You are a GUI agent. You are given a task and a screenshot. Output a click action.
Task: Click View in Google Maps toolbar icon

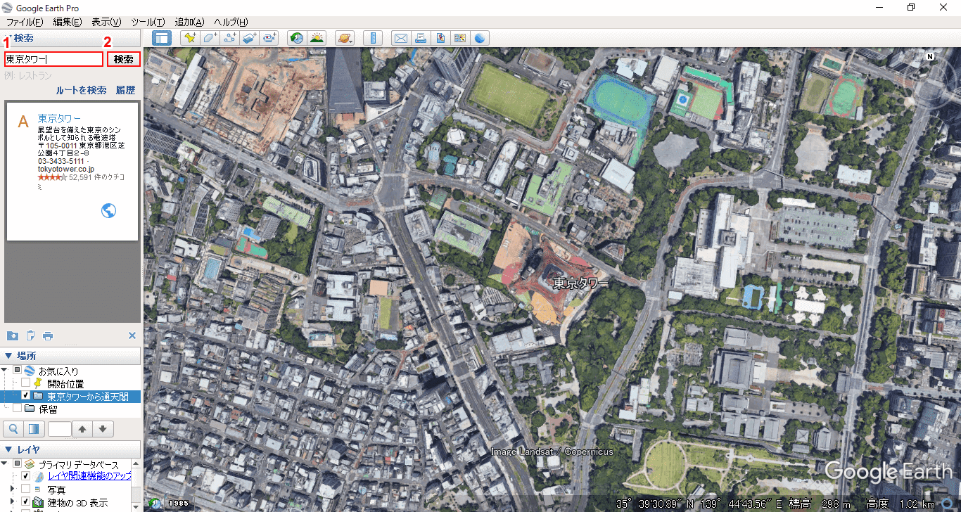[x=460, y=38]
